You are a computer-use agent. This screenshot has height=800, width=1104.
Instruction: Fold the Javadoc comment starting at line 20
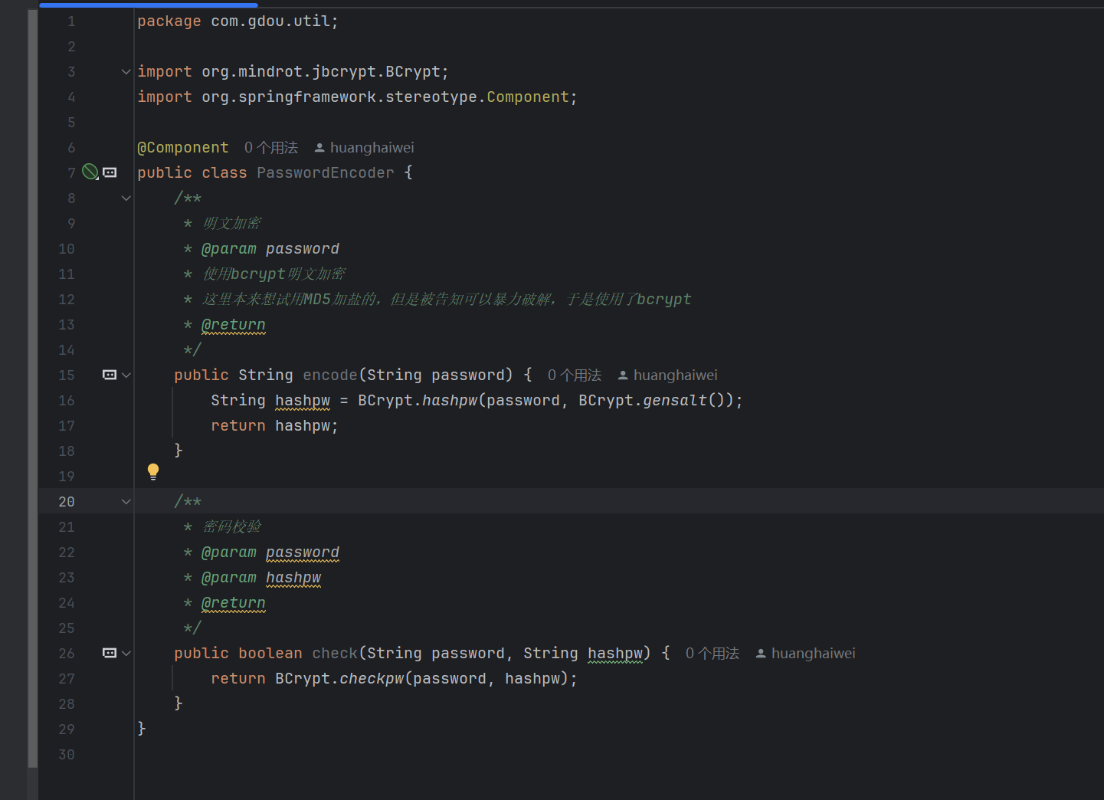(126, 501)
